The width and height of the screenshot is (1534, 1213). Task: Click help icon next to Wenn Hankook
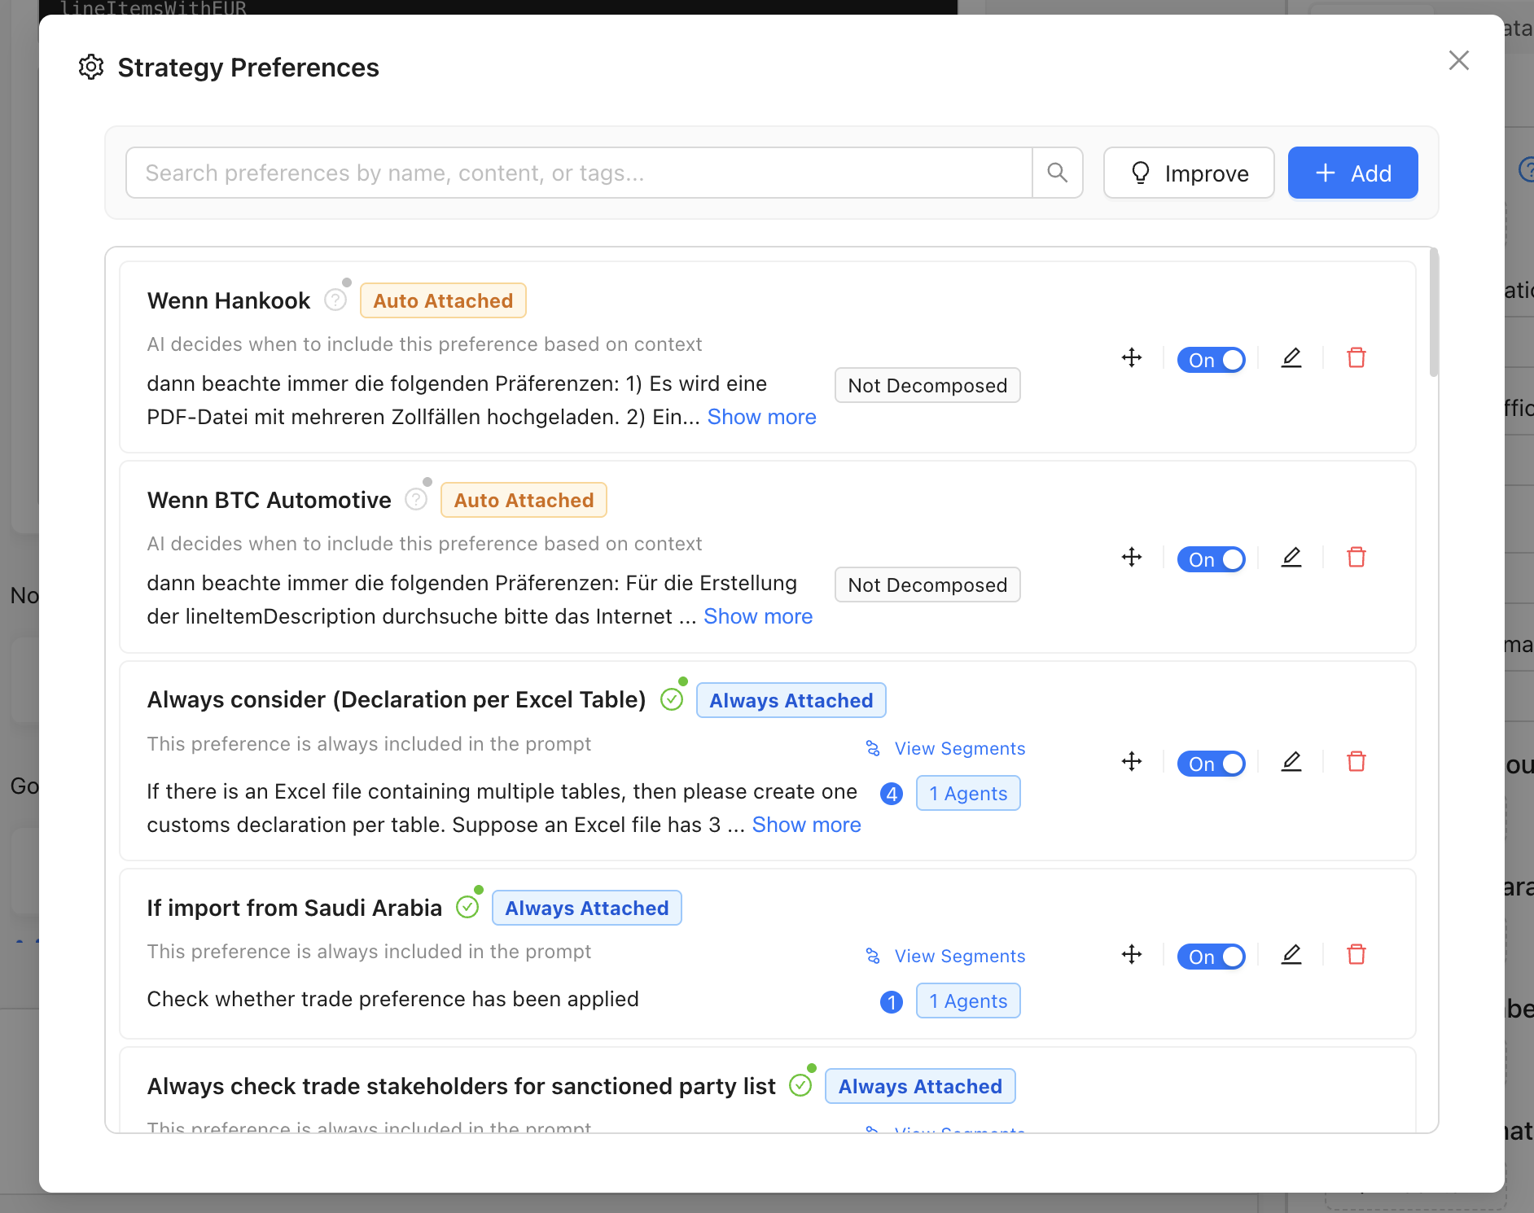point(335,300)
